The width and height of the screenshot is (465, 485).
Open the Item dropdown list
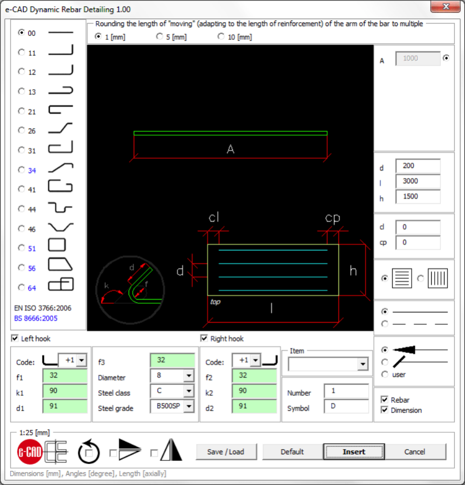point(363,364)
